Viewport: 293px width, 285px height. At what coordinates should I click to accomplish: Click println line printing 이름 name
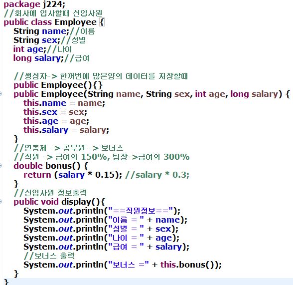point(105,220)
